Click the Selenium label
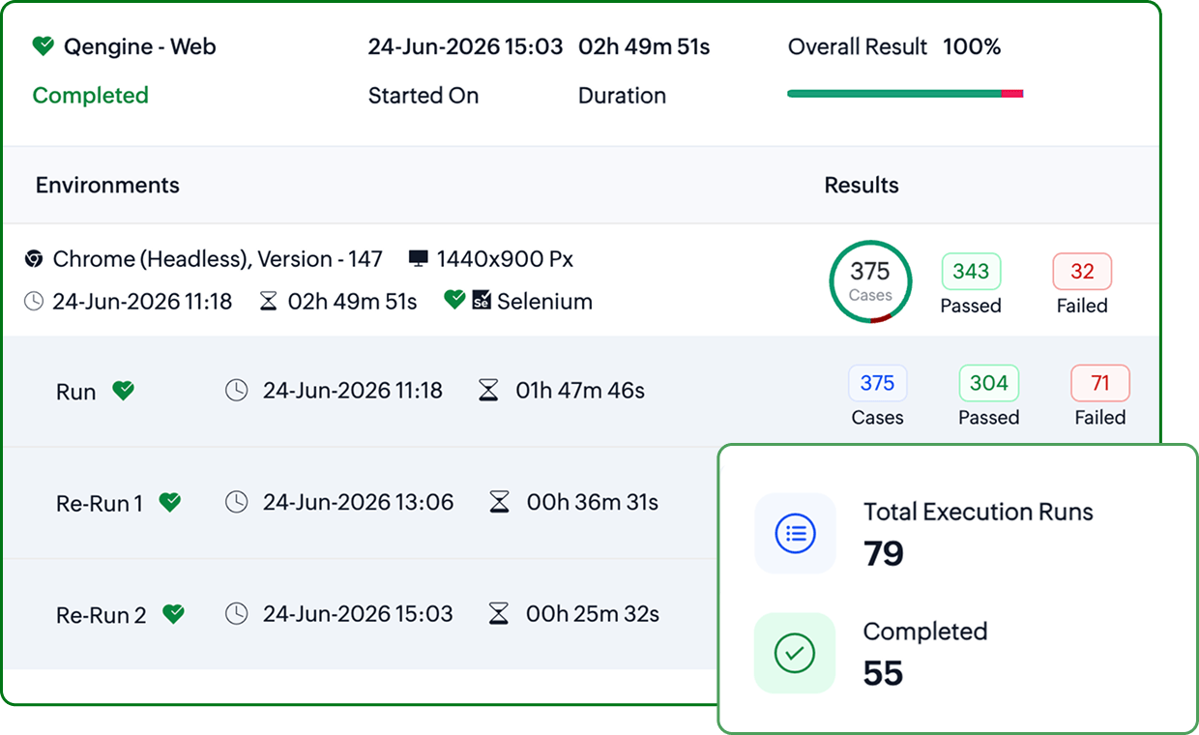The height and width of the screenshot is (735, 1199). point(544,302)
